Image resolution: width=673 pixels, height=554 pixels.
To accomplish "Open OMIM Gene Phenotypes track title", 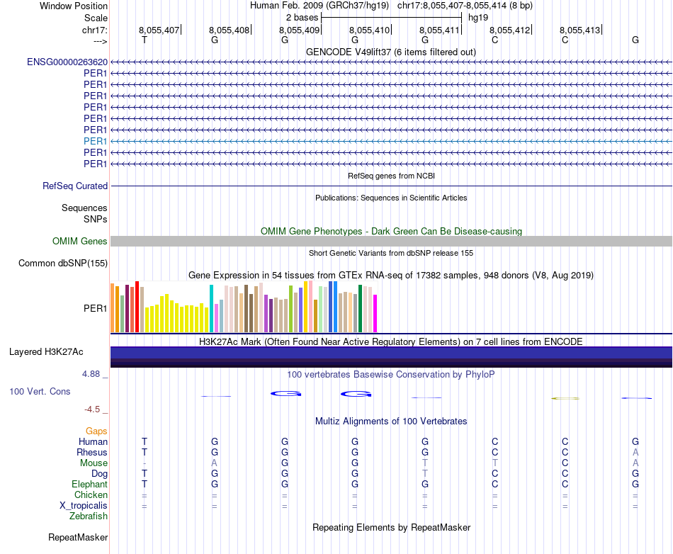I will (391, 231).
